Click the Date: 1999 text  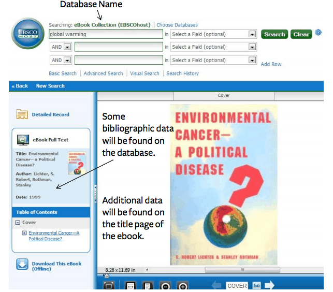(x=28, y=197)
